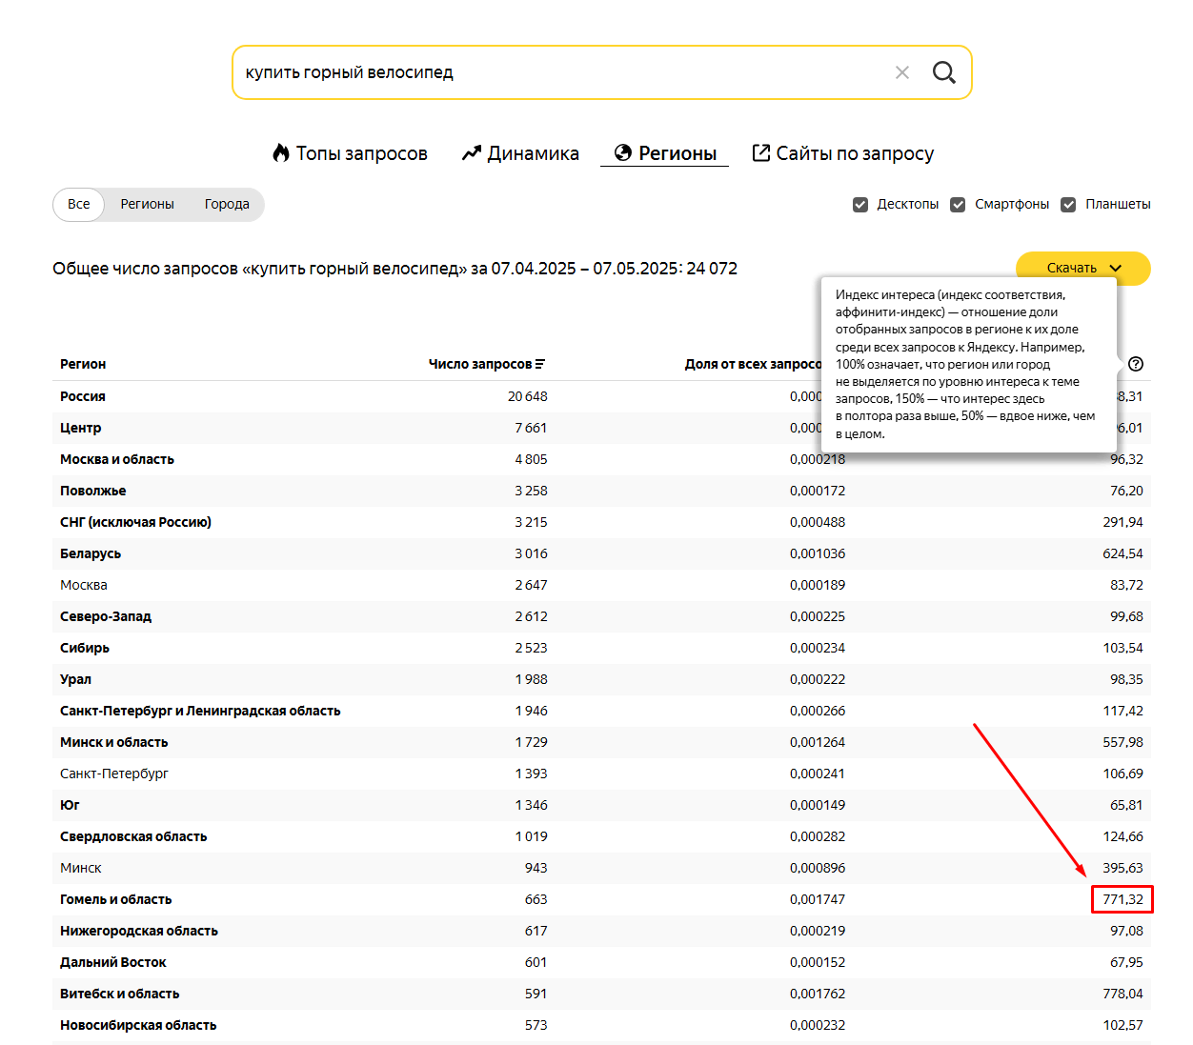The height and width of the screenshot is (1045, 1193).
Task: Toggle the Планшеты checkbox
Action: [1068, 205]
